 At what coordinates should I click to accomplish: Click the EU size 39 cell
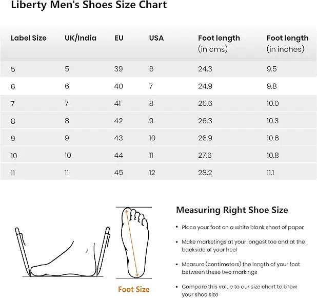coord(119,69)
